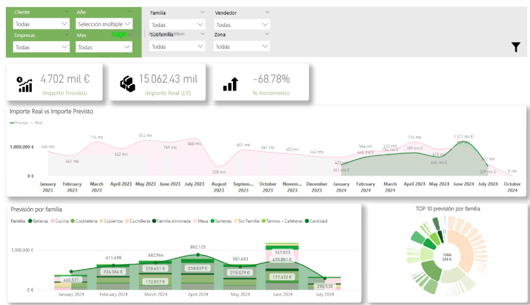Click the 275.079 € data label

[240, 273]
